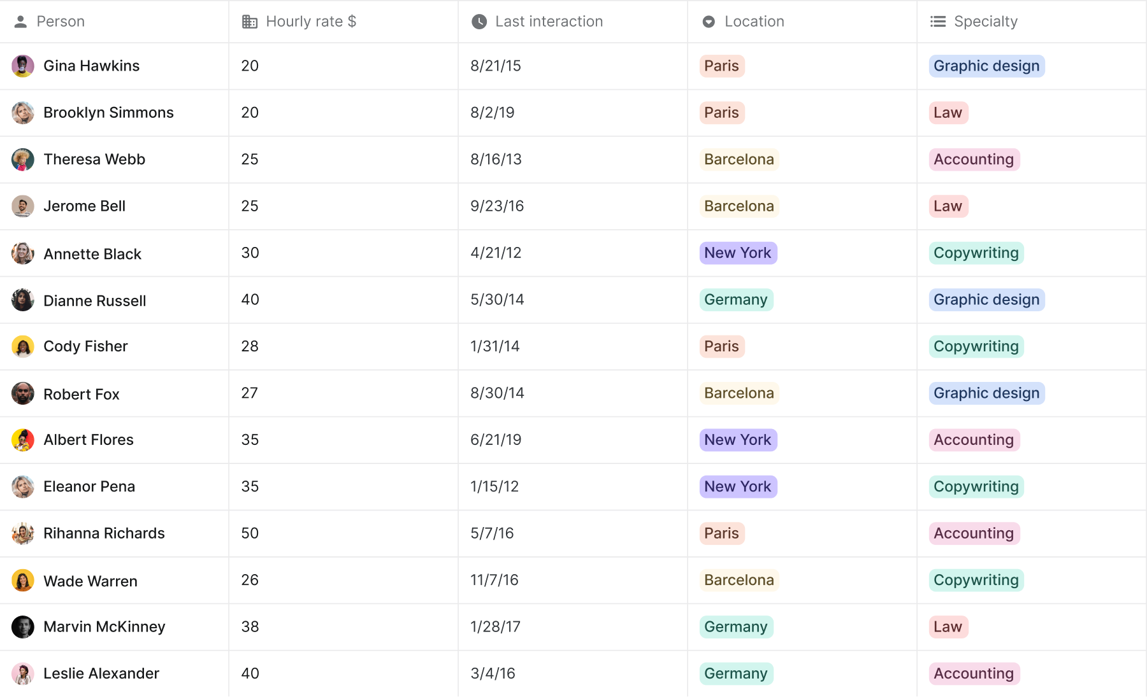Image resolution: width=1147 pixels, height=697 pixels.
Task: Edit Cody Fisher's hourly rate of 28
Action: coord(250,346)
